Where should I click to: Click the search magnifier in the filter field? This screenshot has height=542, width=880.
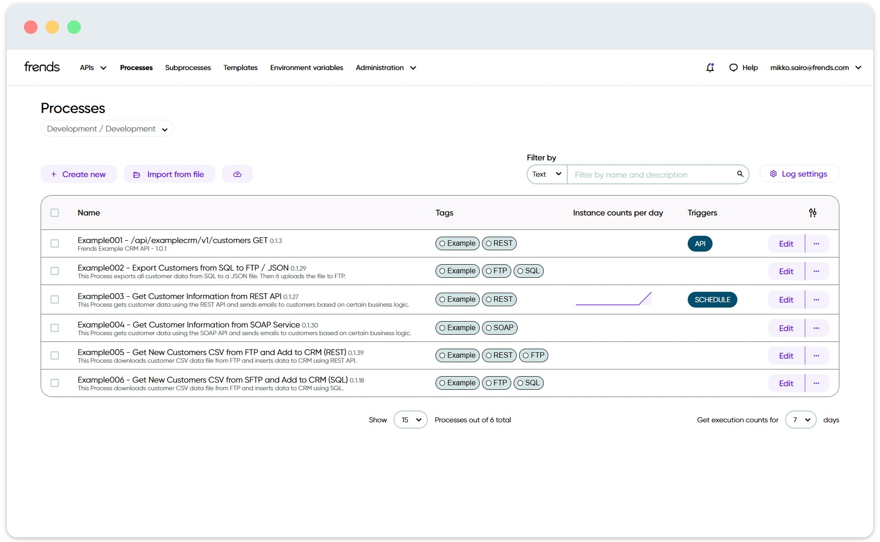point(740,174)
